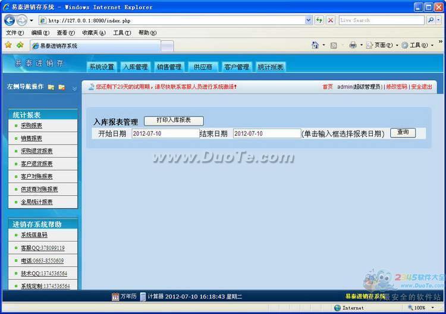Refresh the page with the green arrows icon
The image size is (446, 314).
click(319, 20)
